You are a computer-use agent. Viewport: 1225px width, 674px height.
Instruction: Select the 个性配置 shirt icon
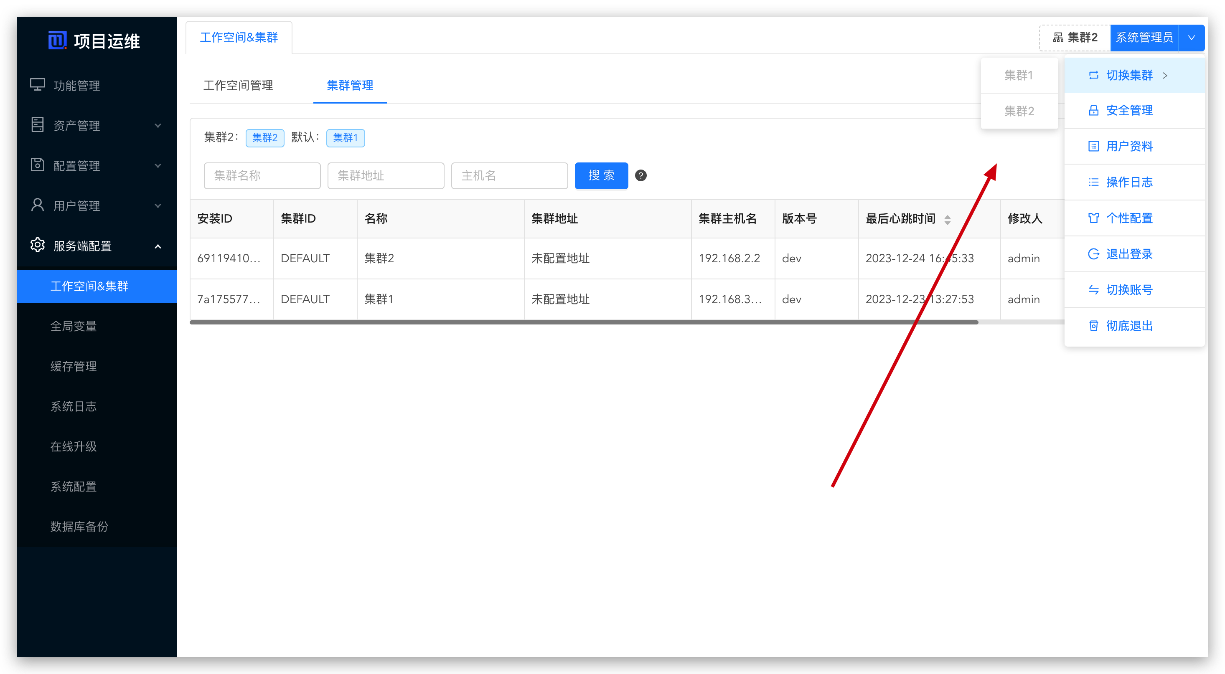(x=1094, y=218)
